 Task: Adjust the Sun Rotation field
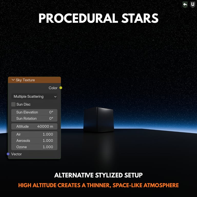pos(34,119)
